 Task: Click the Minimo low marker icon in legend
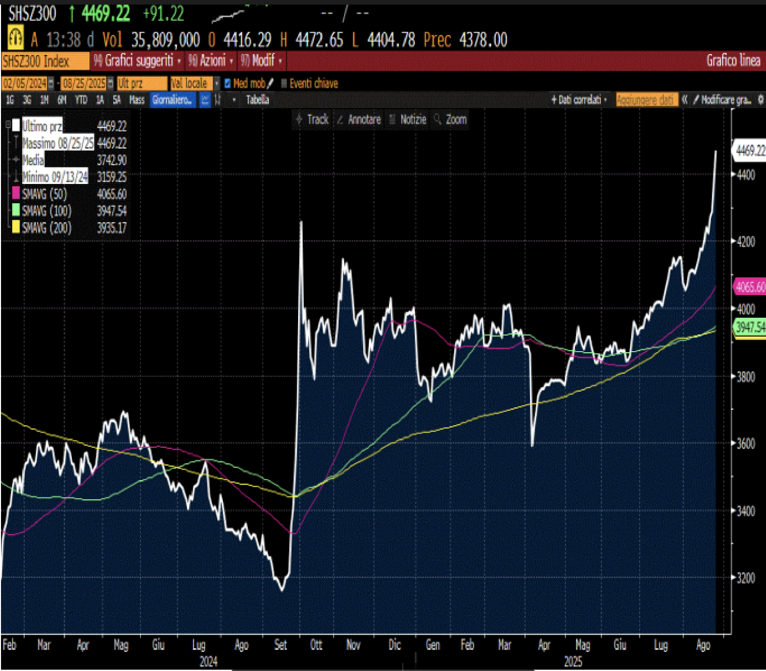[x=16, y=176]
